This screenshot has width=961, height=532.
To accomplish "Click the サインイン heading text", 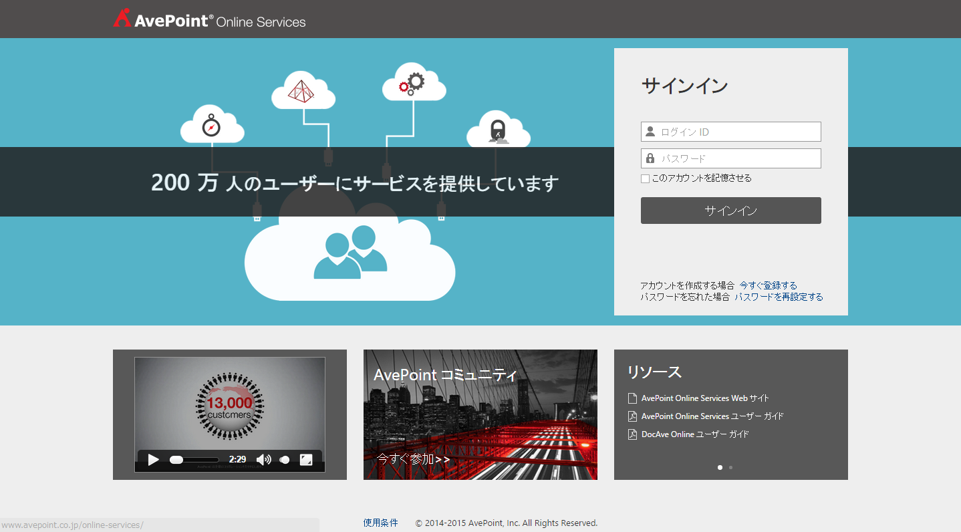I will pos(684,86).
